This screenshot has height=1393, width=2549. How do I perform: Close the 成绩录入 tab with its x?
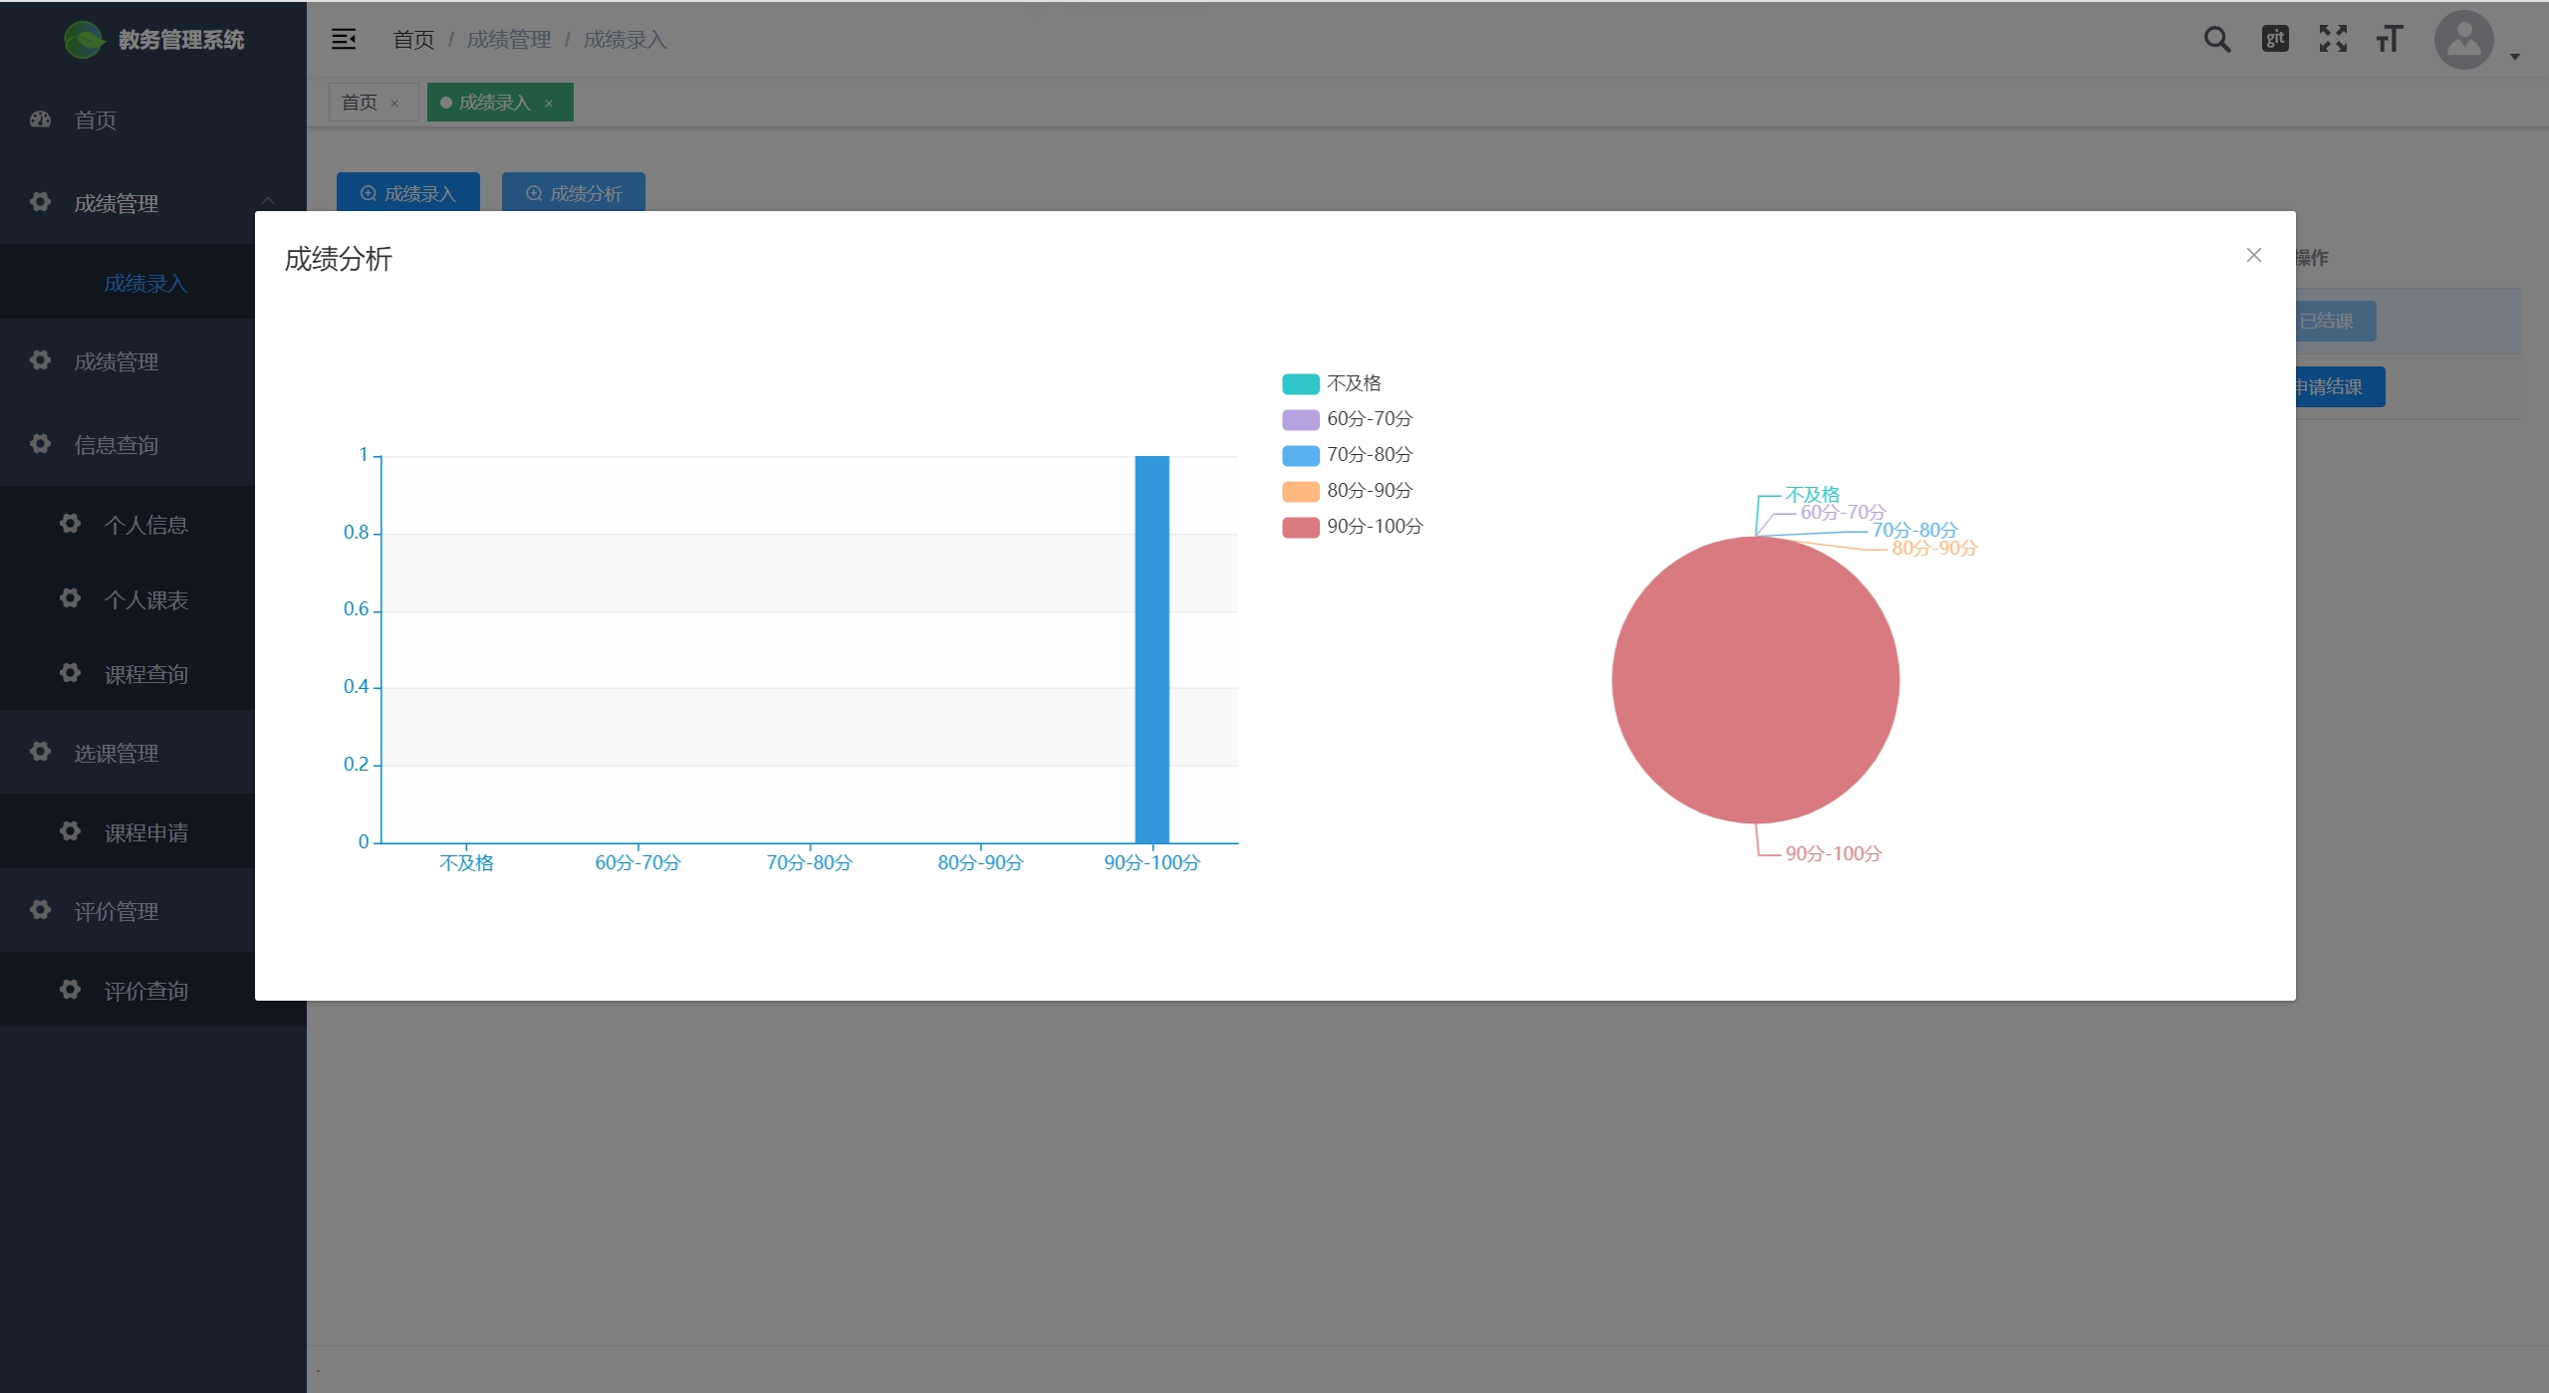coord(549,104)
